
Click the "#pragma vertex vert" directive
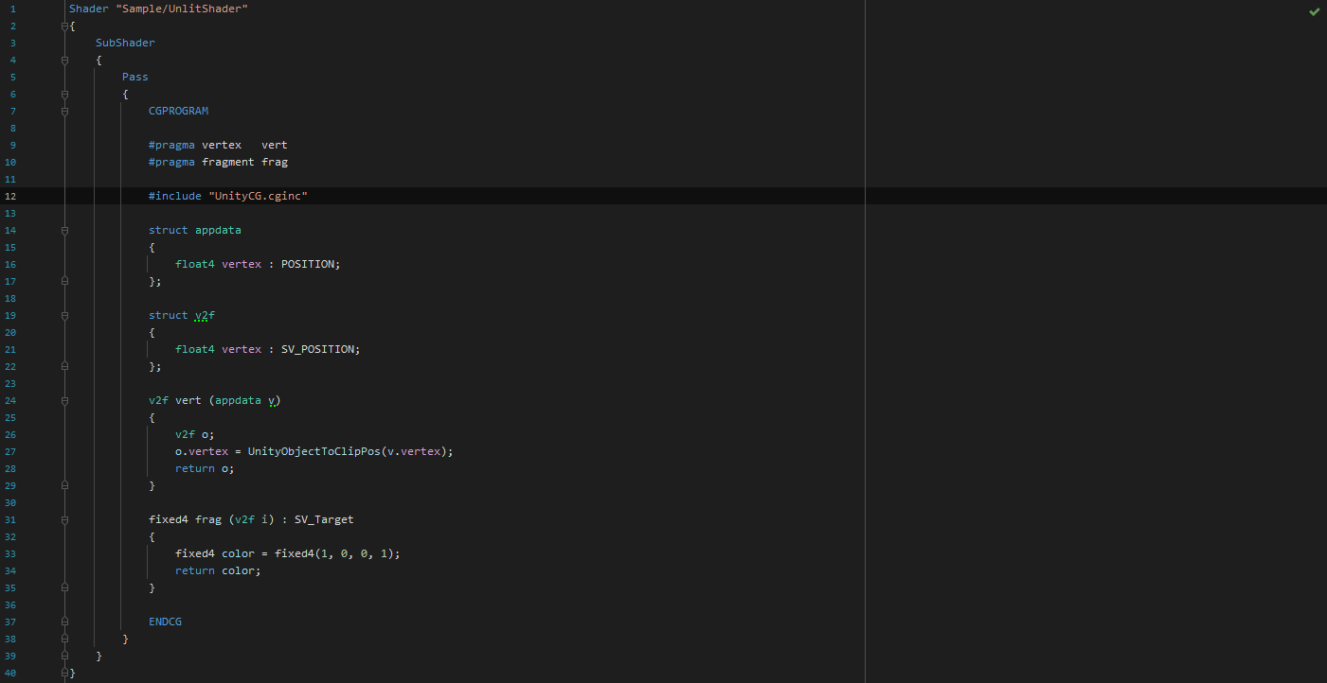tap(218, 145)
